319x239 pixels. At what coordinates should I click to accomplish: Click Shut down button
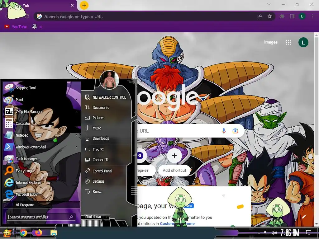point(93,217)
